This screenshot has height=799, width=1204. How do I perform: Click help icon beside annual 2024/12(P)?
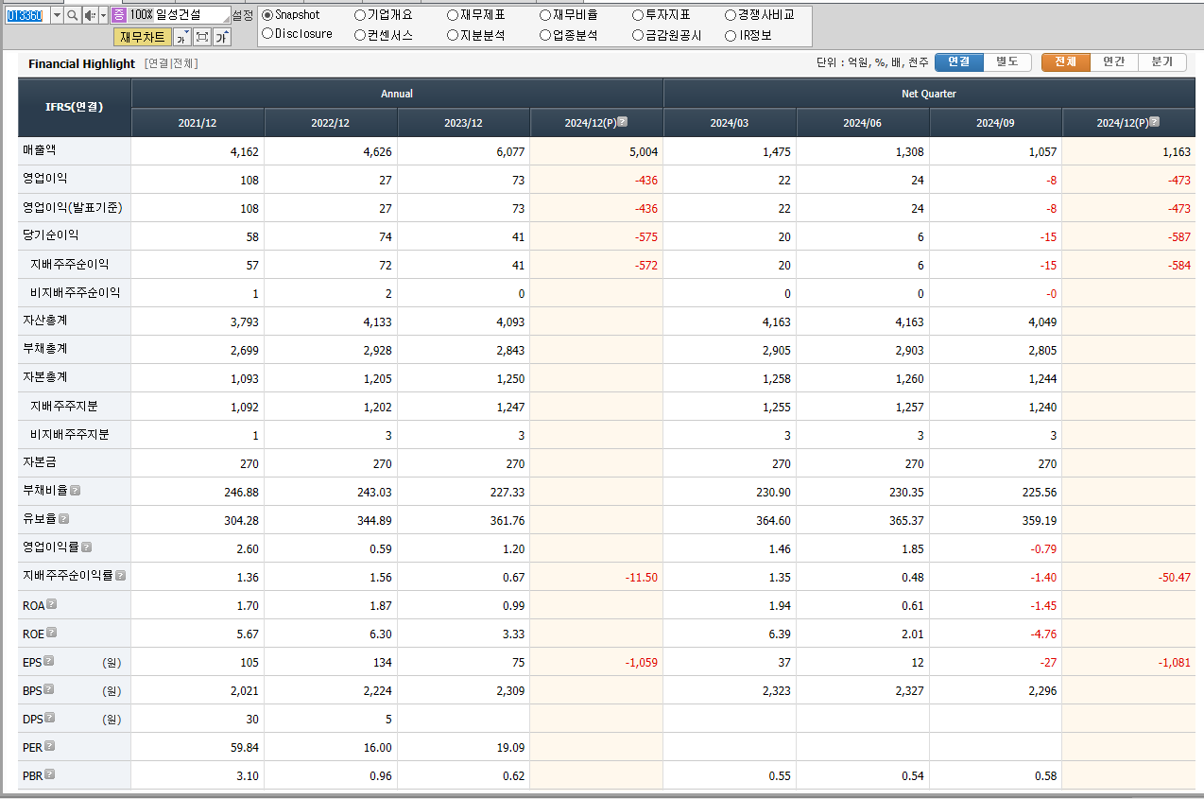pyautogui.click(x=623, y=122)
